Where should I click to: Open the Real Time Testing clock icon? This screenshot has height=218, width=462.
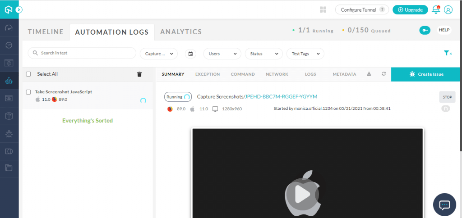(9, 45)
